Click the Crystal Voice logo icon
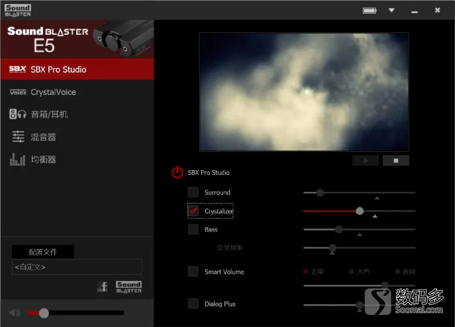Image resolution: width=455 pixels, height=327 pixels. [18, 92]
